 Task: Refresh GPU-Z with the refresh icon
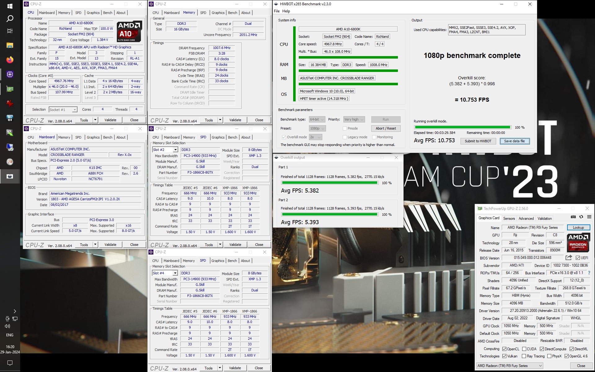[x=581, y=217]
